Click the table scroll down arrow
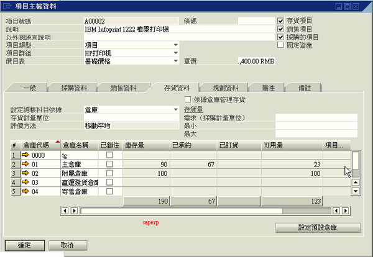 click(x=356, y=191)
